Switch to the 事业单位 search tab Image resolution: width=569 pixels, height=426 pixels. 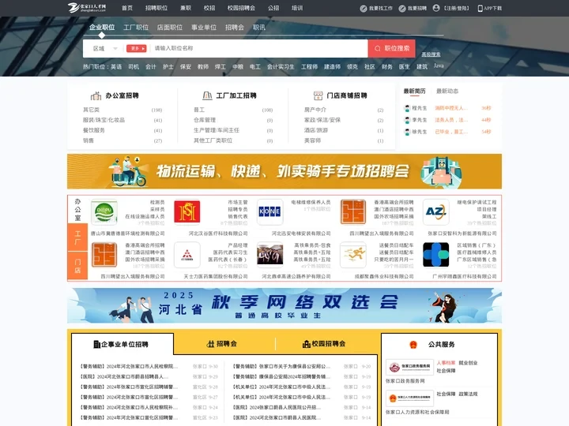(x=204, y=27)
